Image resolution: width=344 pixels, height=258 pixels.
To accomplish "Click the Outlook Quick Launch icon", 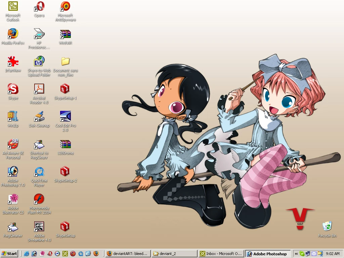I will (65, 254).
